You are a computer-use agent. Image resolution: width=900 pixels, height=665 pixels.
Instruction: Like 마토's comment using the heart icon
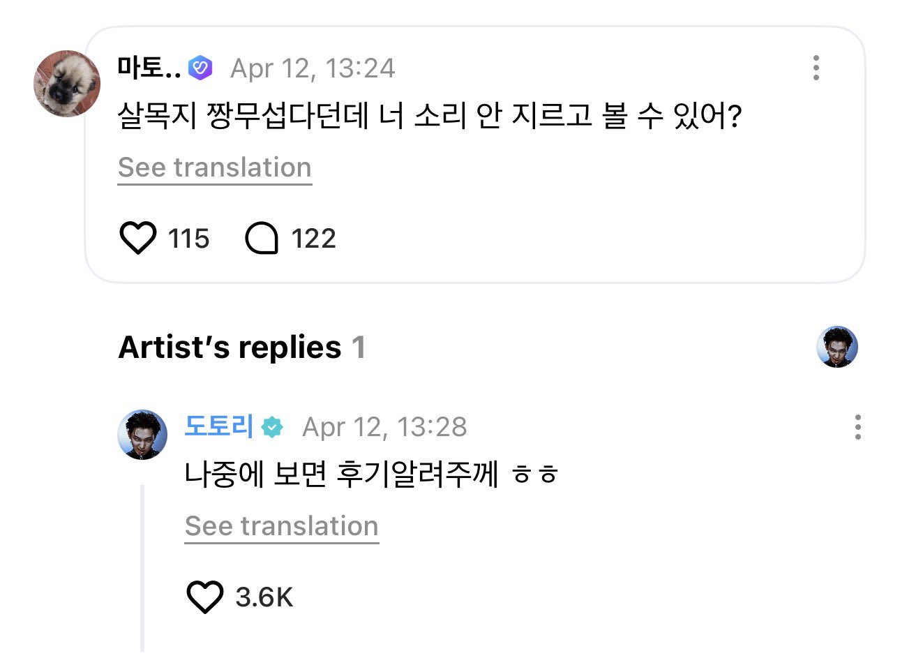pos(139,239)
